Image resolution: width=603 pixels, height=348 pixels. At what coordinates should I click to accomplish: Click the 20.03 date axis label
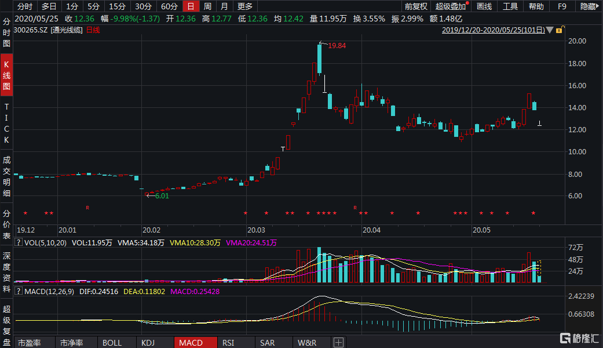click(256, 230)
